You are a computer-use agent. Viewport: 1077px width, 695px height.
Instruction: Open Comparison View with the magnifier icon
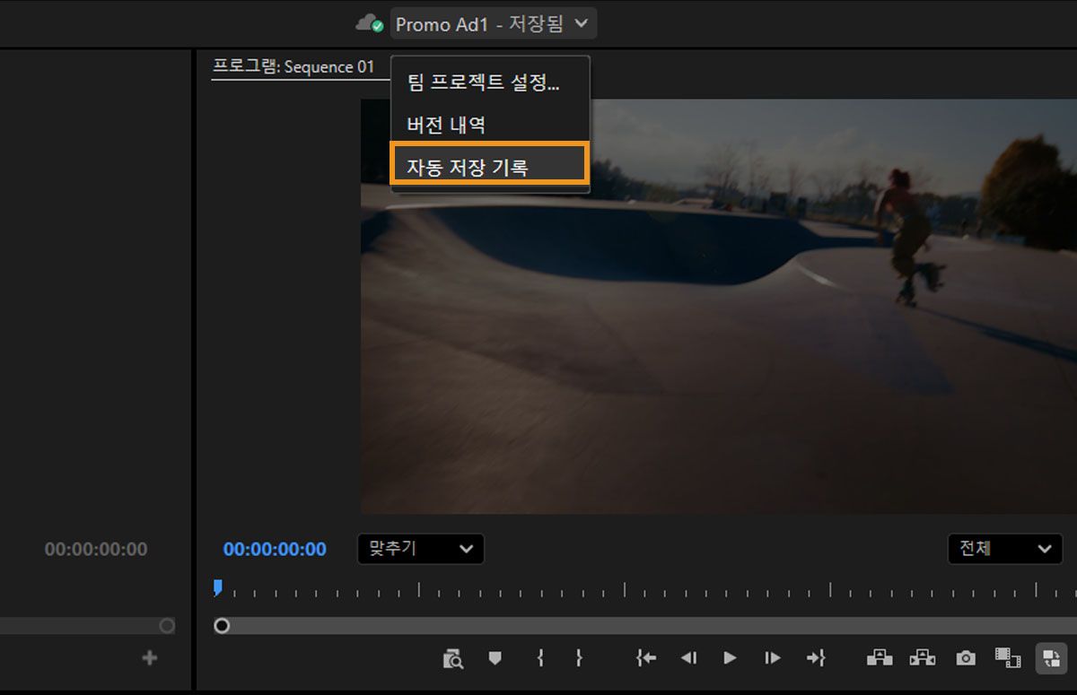point(453,657)
